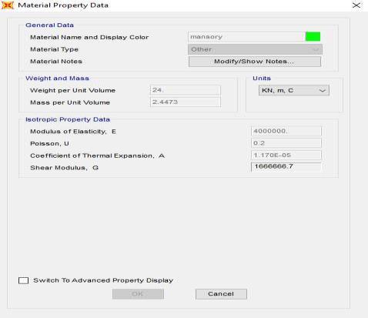
Task: Open the Units dropdown showing KN, m, C
Action: pos(294,90)
